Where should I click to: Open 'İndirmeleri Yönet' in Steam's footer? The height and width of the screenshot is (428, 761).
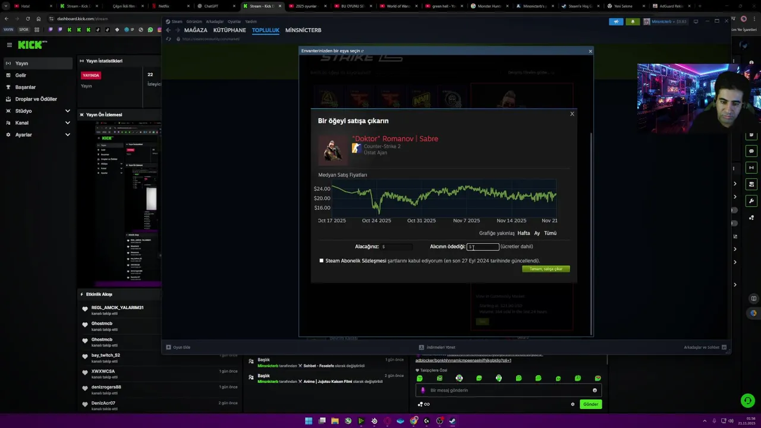(x=437, y=347)
